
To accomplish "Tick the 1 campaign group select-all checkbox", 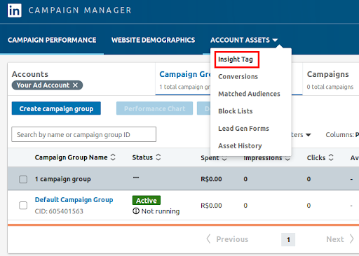I will coord(23,179).
